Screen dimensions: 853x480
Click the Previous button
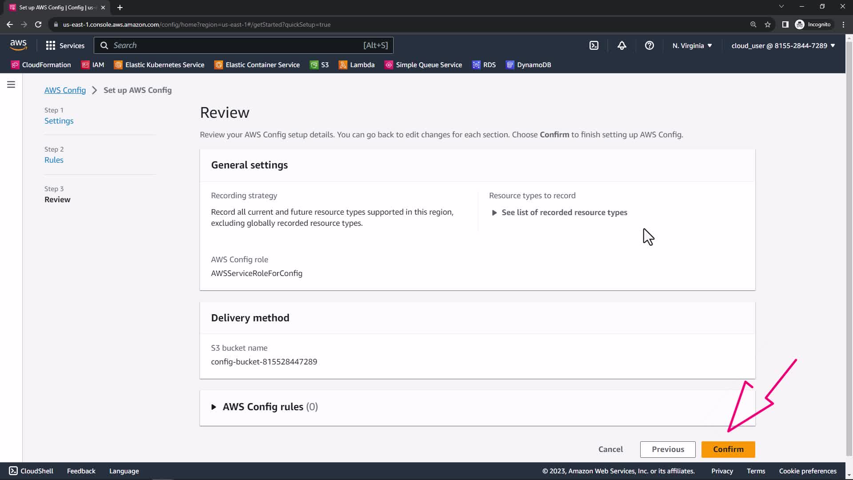pos(668,449)
